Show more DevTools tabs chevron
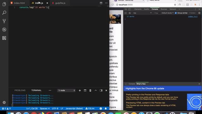 click(x=179, y=9)
